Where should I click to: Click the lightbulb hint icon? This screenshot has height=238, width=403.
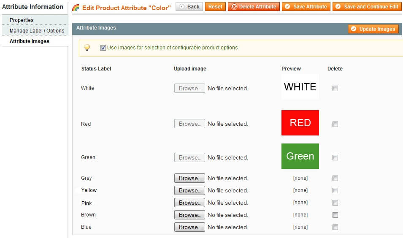coord(87,48)
